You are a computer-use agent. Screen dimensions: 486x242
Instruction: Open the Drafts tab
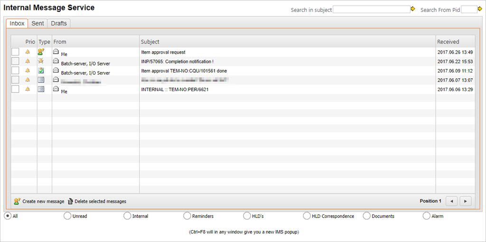tap(59, 23)
